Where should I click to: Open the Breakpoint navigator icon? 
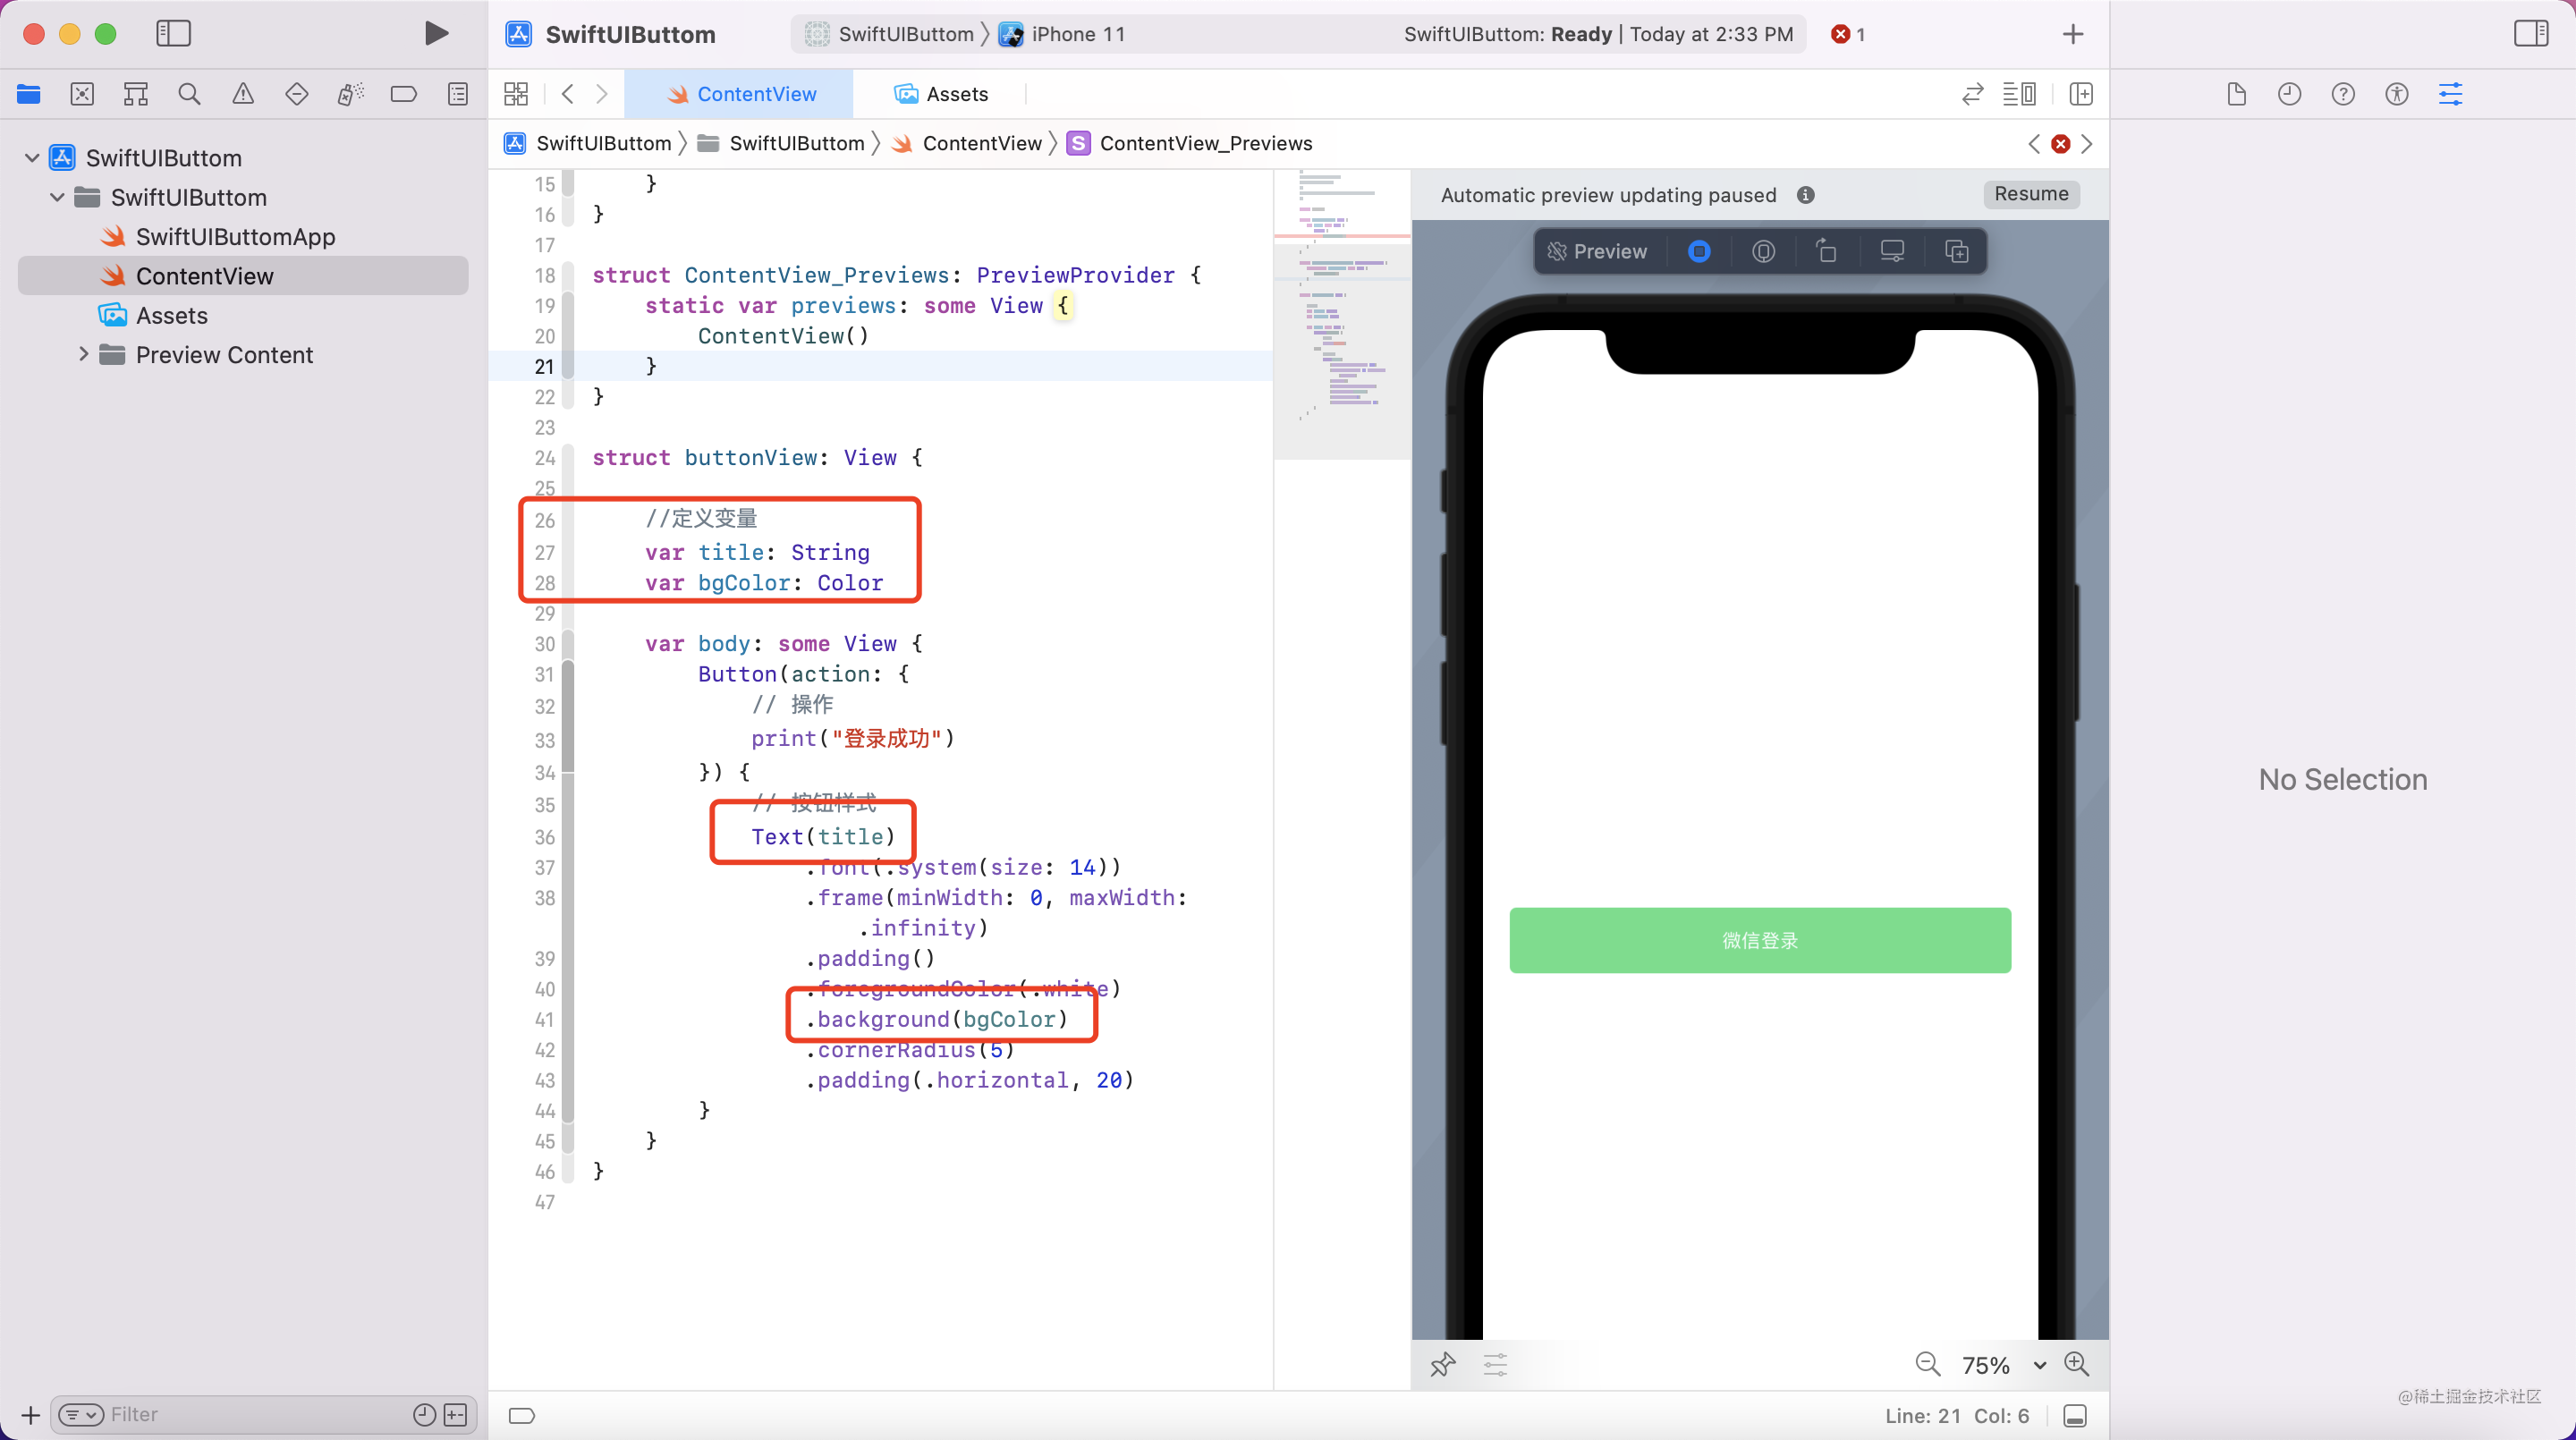403,93
